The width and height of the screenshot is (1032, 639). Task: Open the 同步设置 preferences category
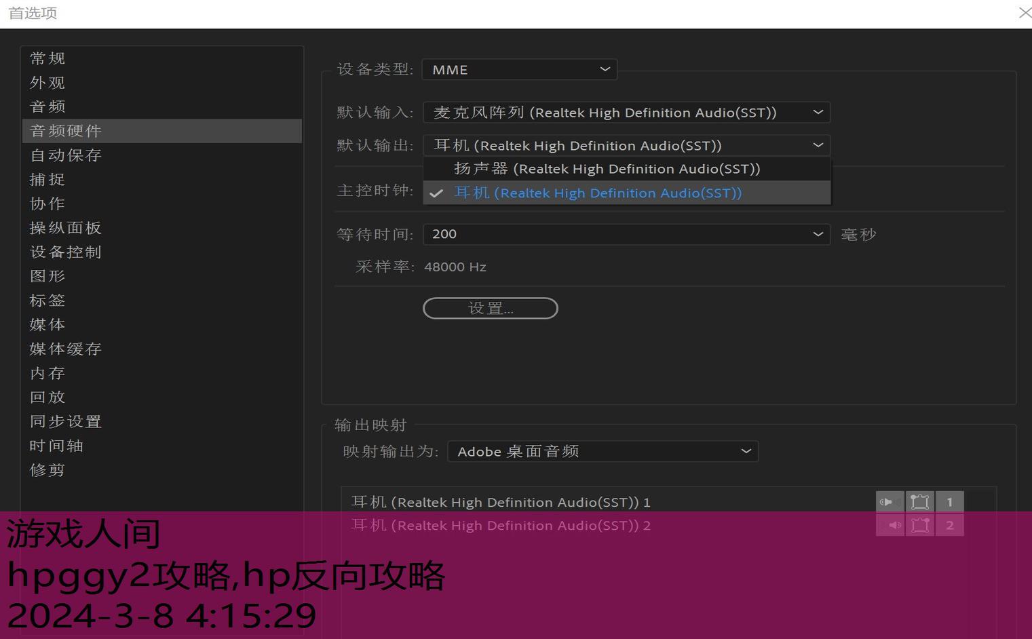pos(162,422)
